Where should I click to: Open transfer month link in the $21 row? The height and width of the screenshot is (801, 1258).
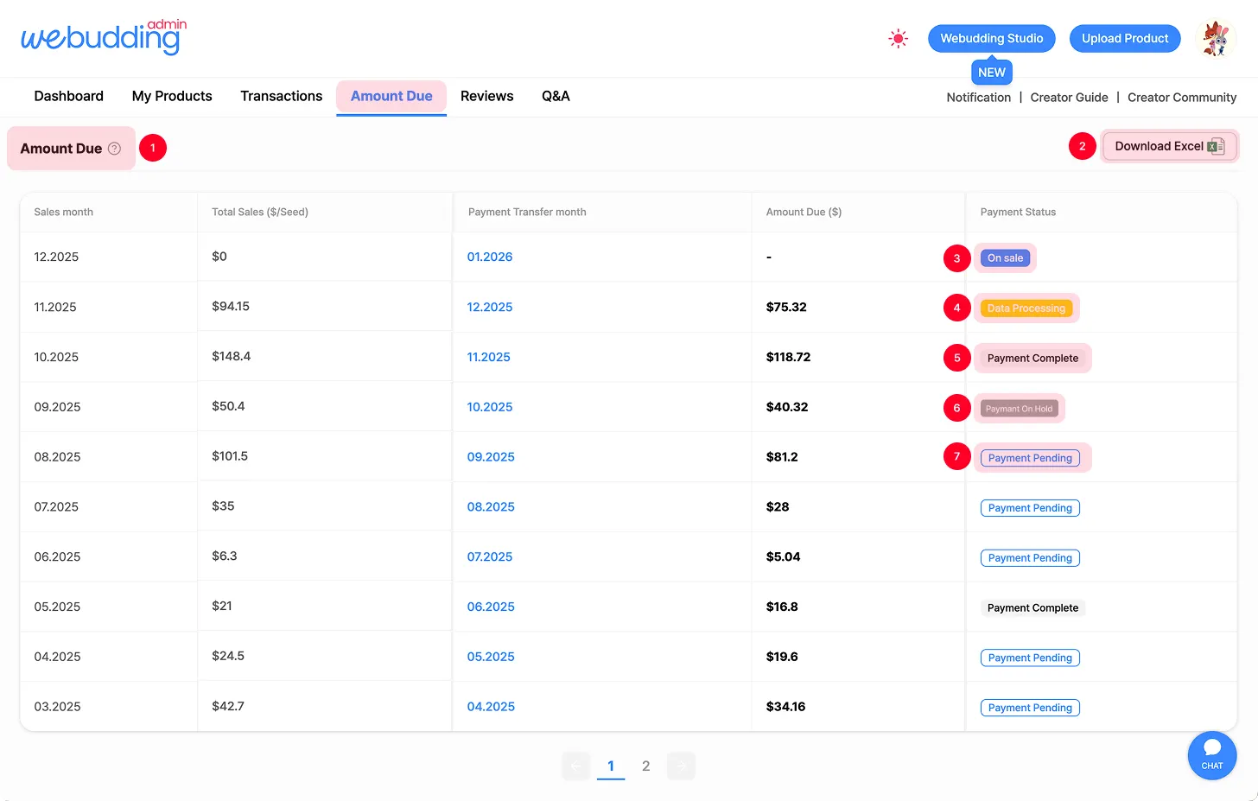pos(491,607)
